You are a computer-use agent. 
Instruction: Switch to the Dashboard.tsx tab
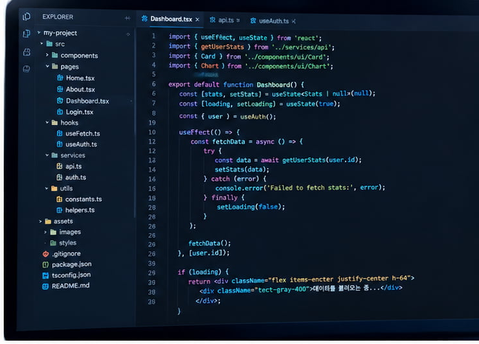tap(170, 19)
